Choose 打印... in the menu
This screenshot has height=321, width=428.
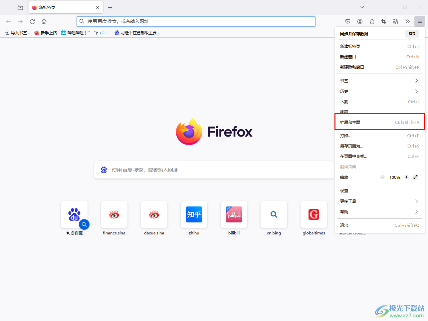[x=379, y=136]
